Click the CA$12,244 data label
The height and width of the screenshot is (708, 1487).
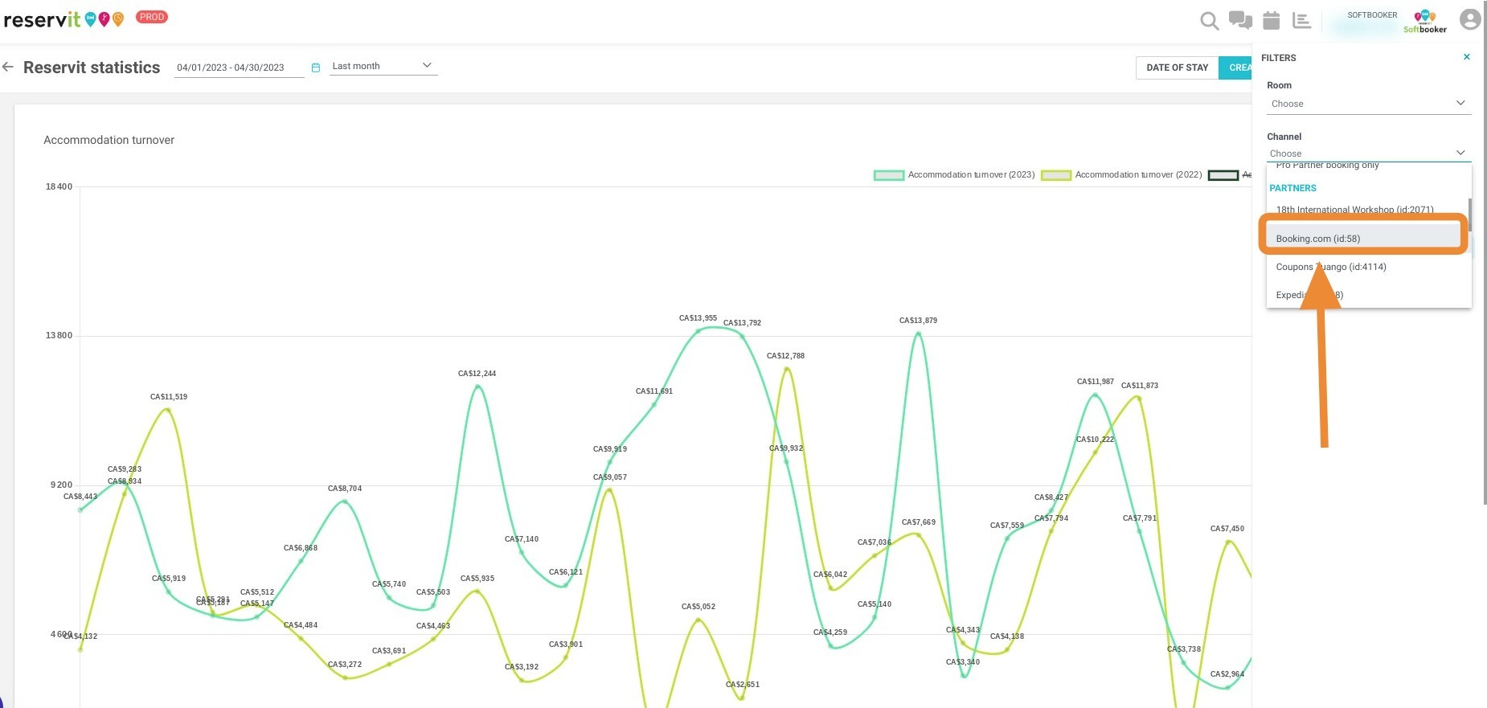(x=477, y=374)
